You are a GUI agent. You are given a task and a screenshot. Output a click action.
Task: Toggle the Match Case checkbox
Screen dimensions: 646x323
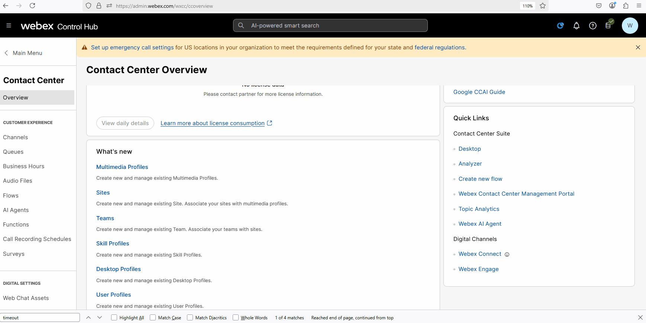(153, 317)
